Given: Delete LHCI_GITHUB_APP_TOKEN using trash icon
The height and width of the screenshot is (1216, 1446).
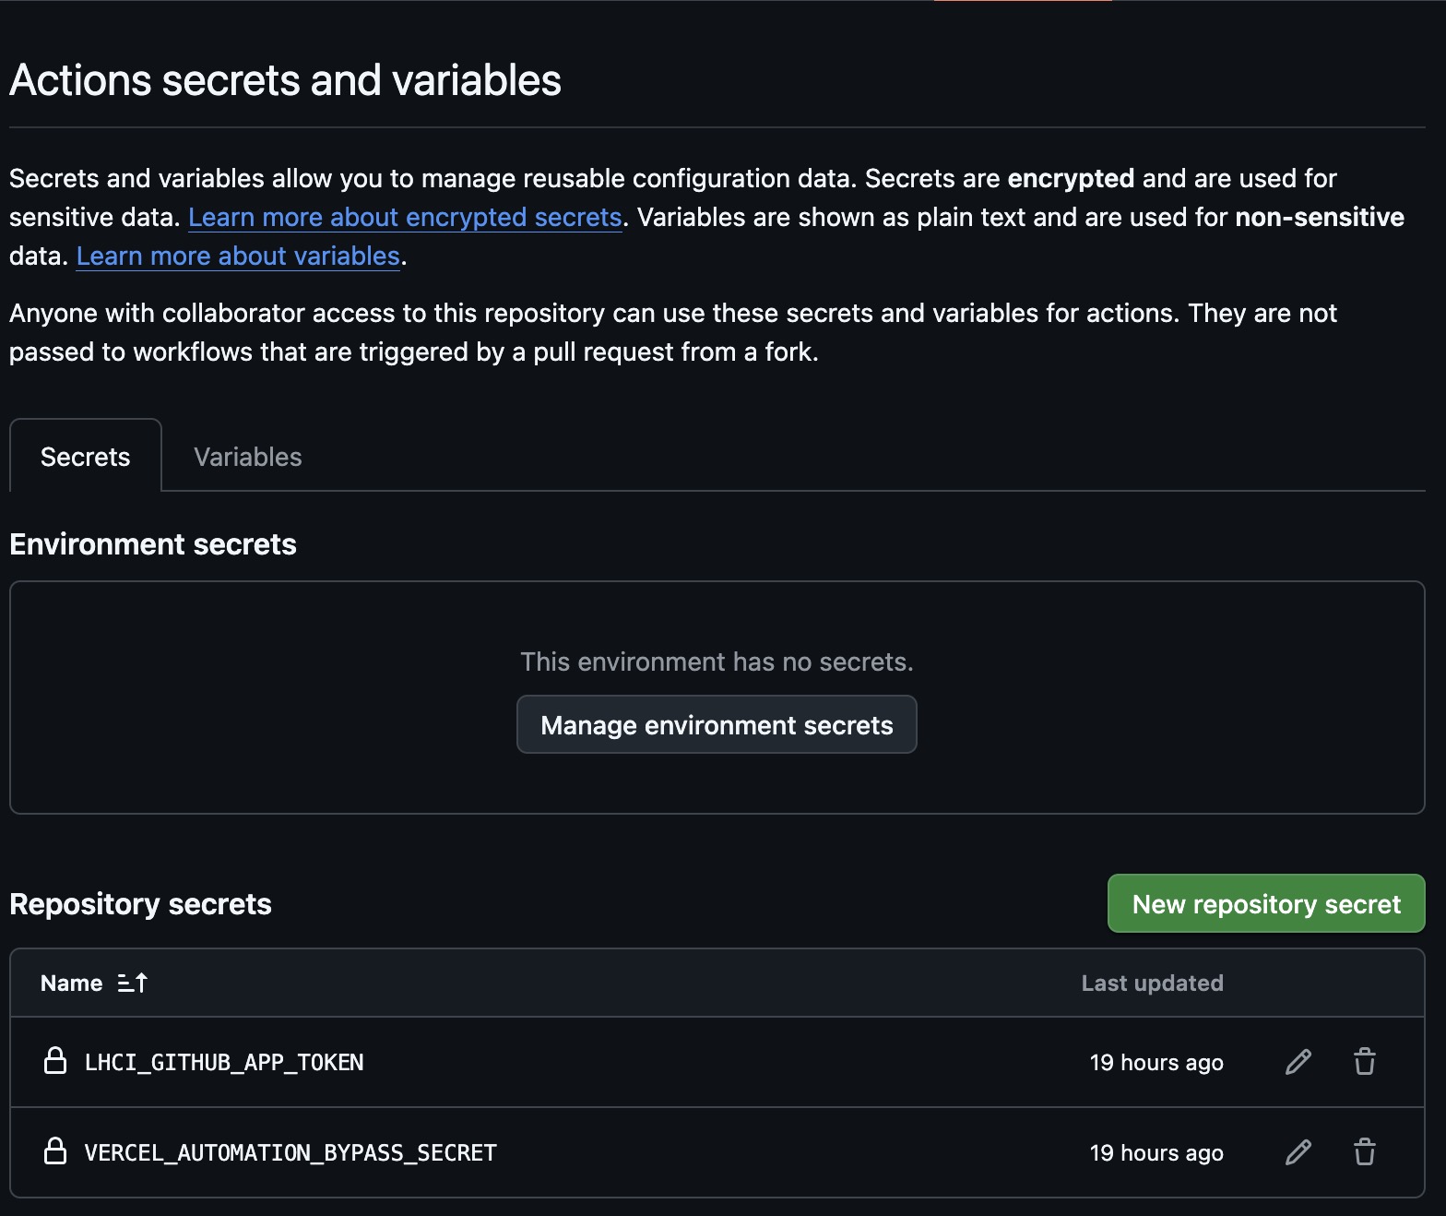Looking at the screenshot, I should pyautogui.click(x=1365, y=1062).
